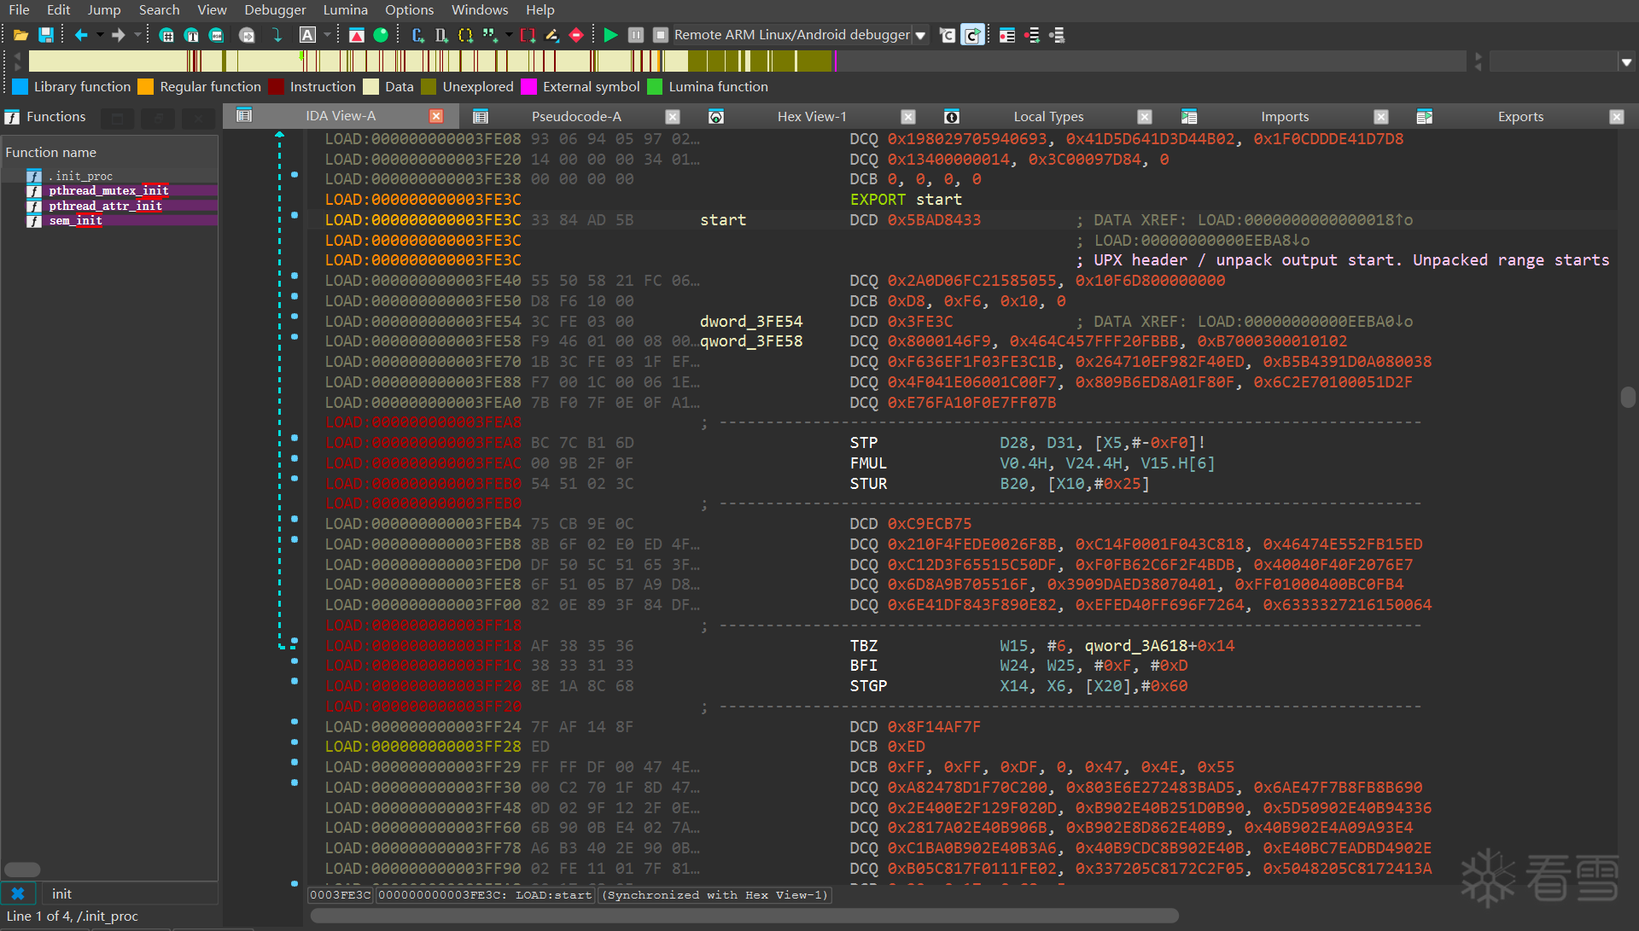Viewport: 1639px width, 931px height.
Task: Click the rightmost toolbar icon
Action: click(x=1057, y=35)
